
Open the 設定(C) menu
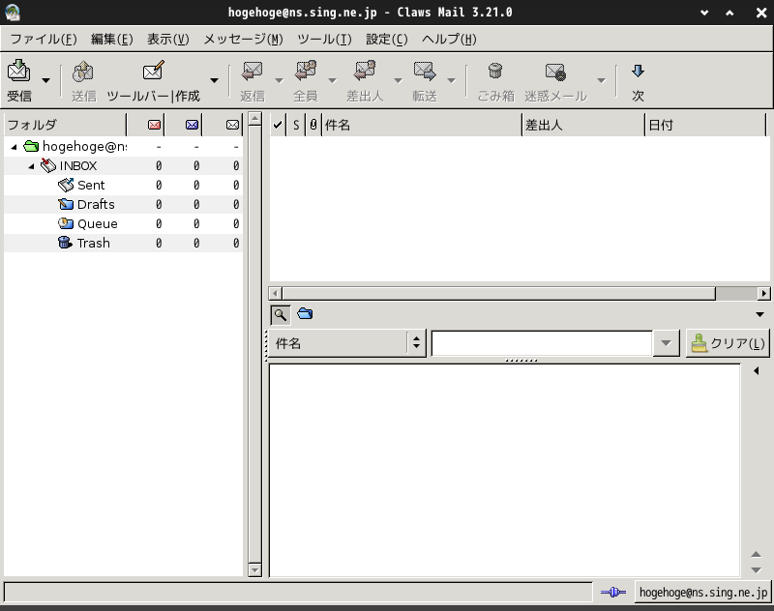pos(386,39)
